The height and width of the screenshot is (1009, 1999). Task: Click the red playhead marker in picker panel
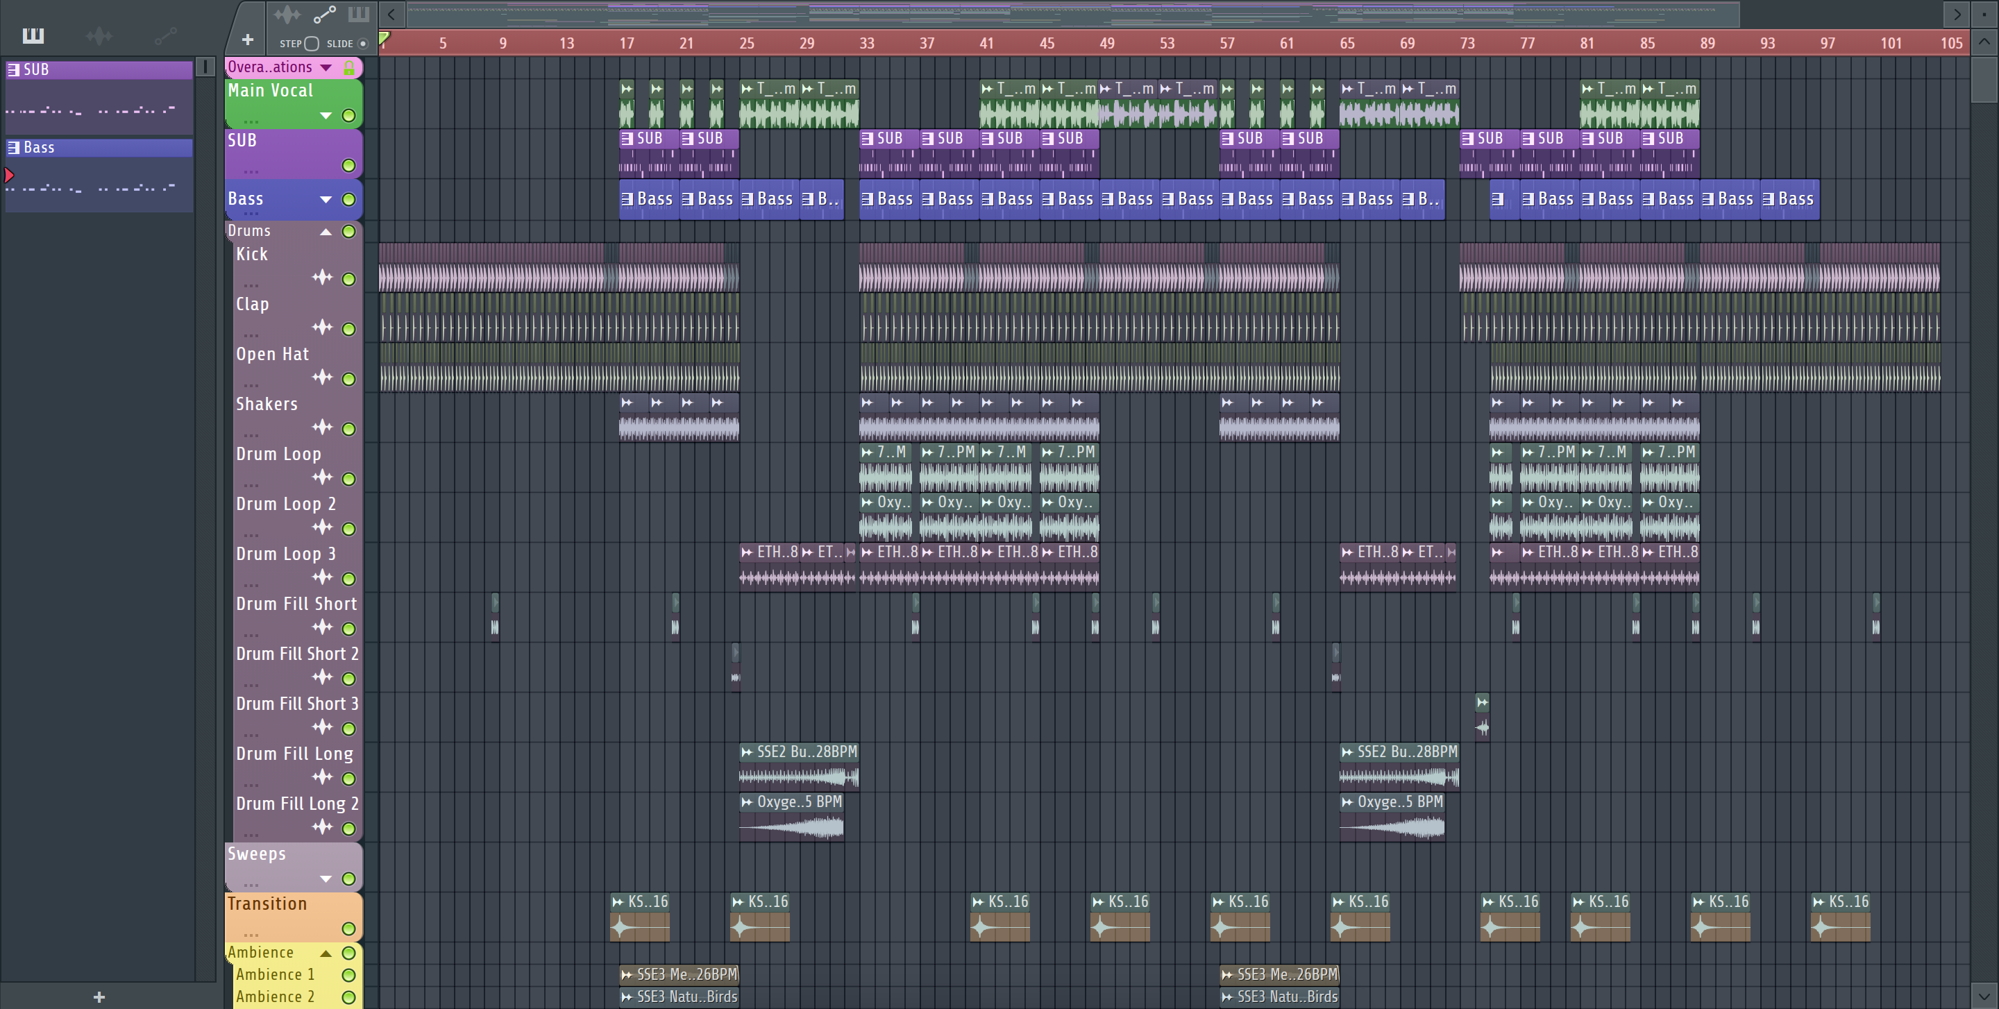tap(8, 174)
